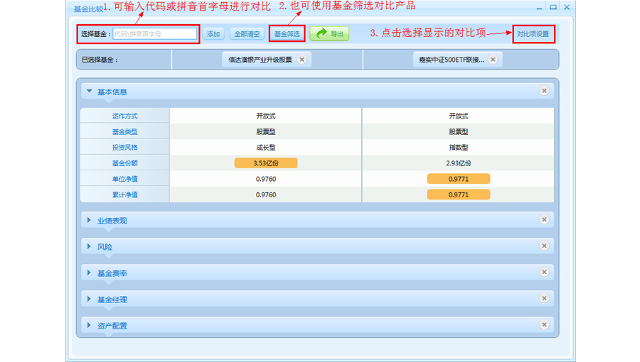Collapse the 基本信息 section
Screen dimensions: 640x362
click(x=90, y=92)
